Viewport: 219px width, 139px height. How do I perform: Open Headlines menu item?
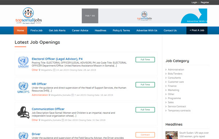[100, 30]
